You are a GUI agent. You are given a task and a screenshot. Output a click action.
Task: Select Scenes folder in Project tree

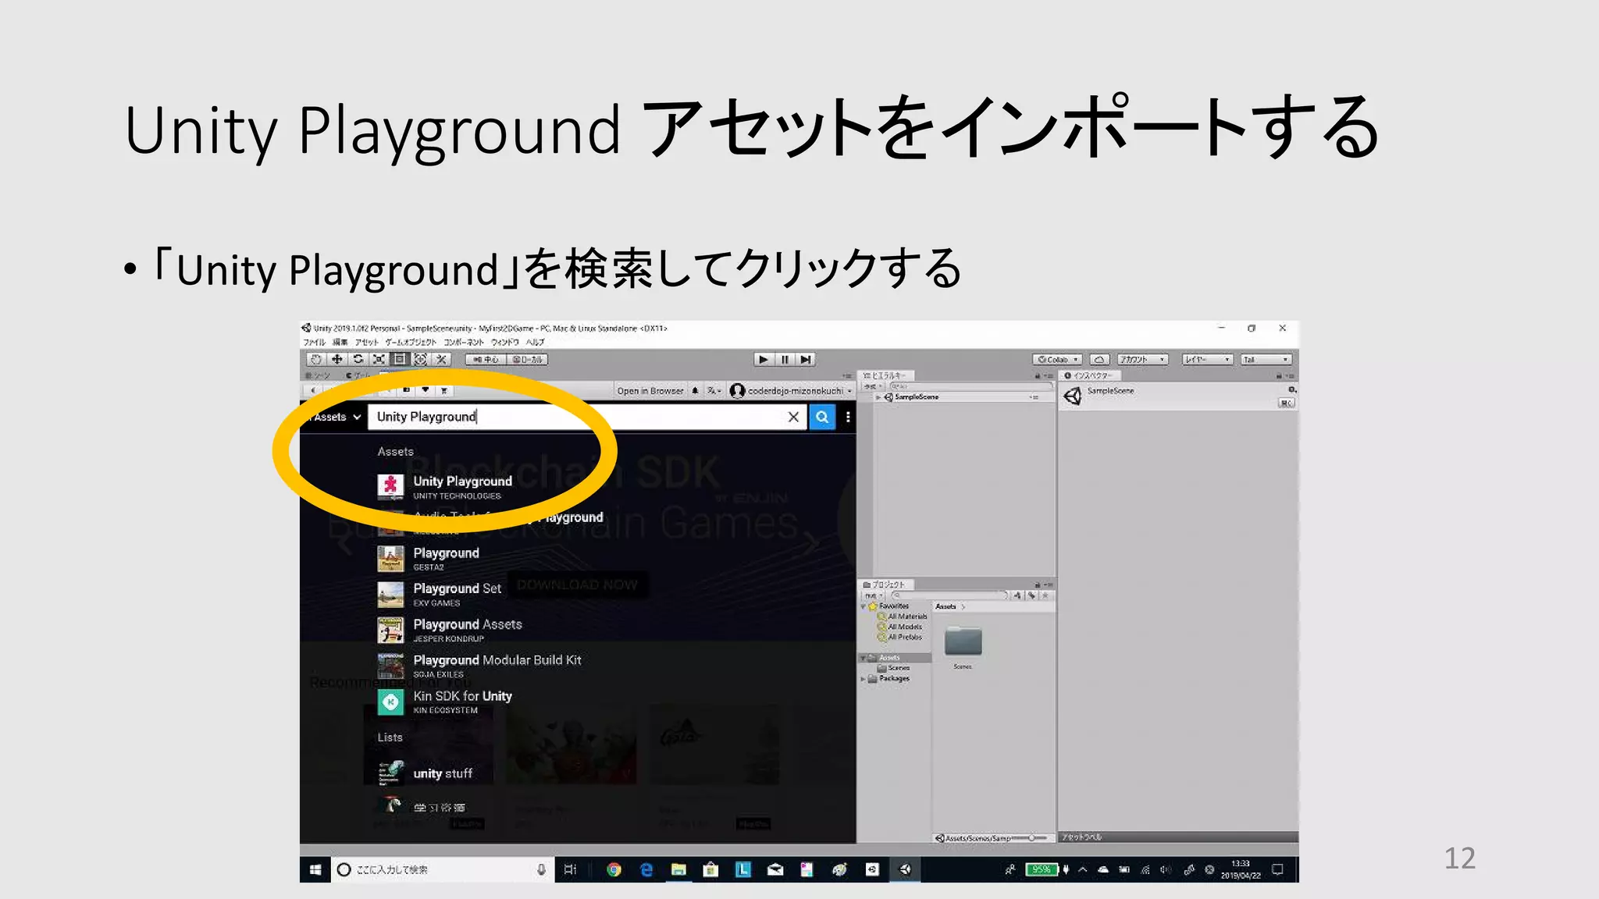pos(894,668)
